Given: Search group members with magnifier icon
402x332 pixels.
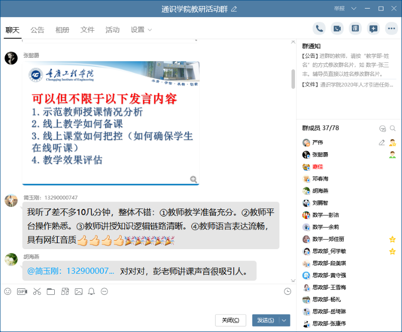Looking at the screenshot, I should [393, 129].
